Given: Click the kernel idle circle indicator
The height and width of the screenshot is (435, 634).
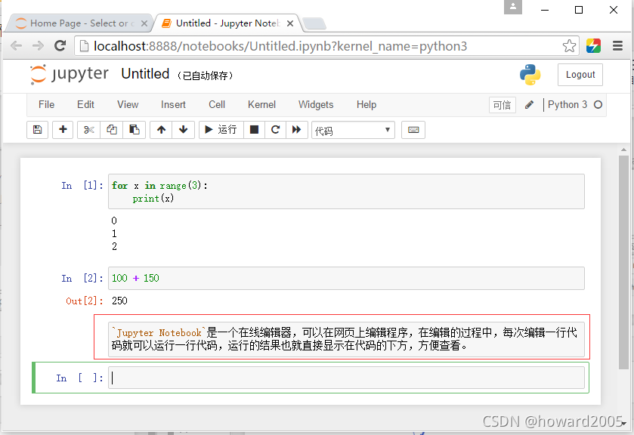Looking at the screenshot, I should pos(598,105).
